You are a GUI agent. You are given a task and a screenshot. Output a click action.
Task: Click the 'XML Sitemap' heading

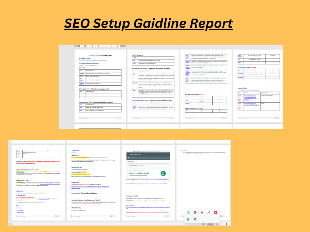[x=75, y=156]
